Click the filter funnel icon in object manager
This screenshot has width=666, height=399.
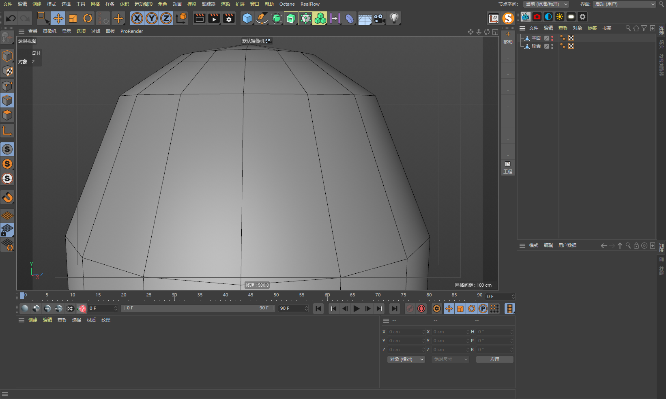[644, 28]
